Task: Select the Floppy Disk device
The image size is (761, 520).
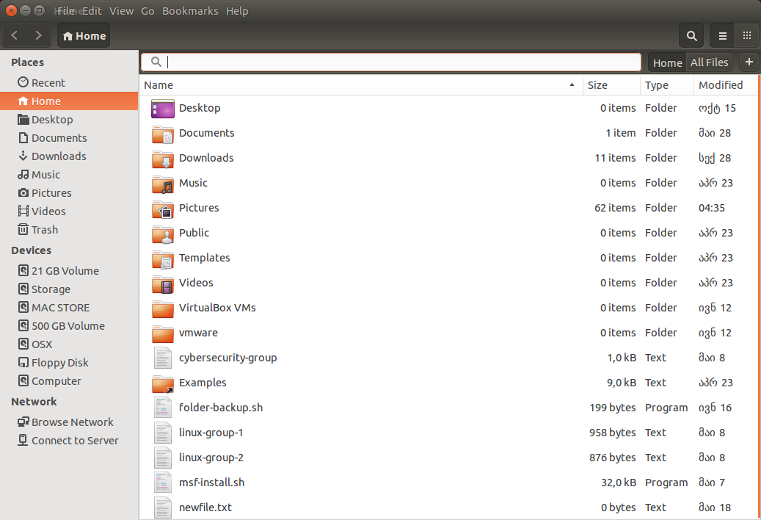Action: (69, 363)
